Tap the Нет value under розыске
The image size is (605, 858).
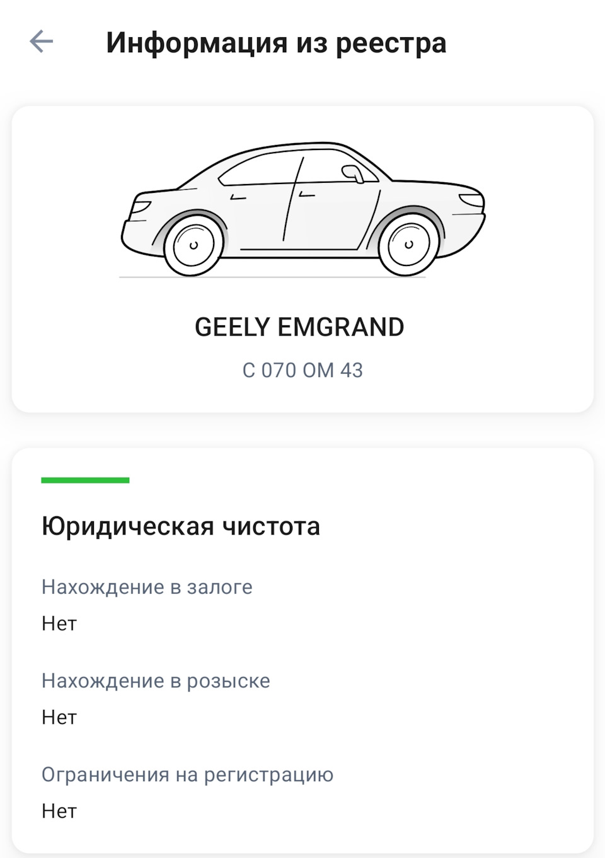coord(59,717)
